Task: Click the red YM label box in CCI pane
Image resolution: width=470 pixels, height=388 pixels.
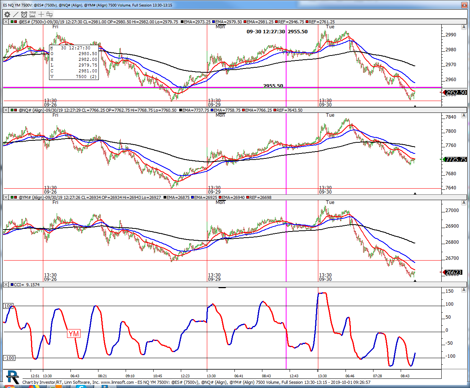Action: (x=74, y=334)
